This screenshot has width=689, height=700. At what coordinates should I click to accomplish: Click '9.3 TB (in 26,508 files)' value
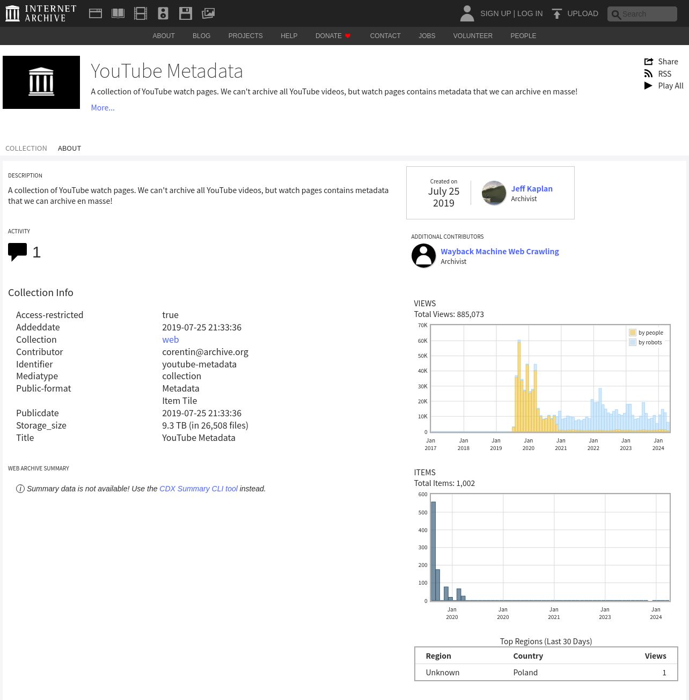205,425
